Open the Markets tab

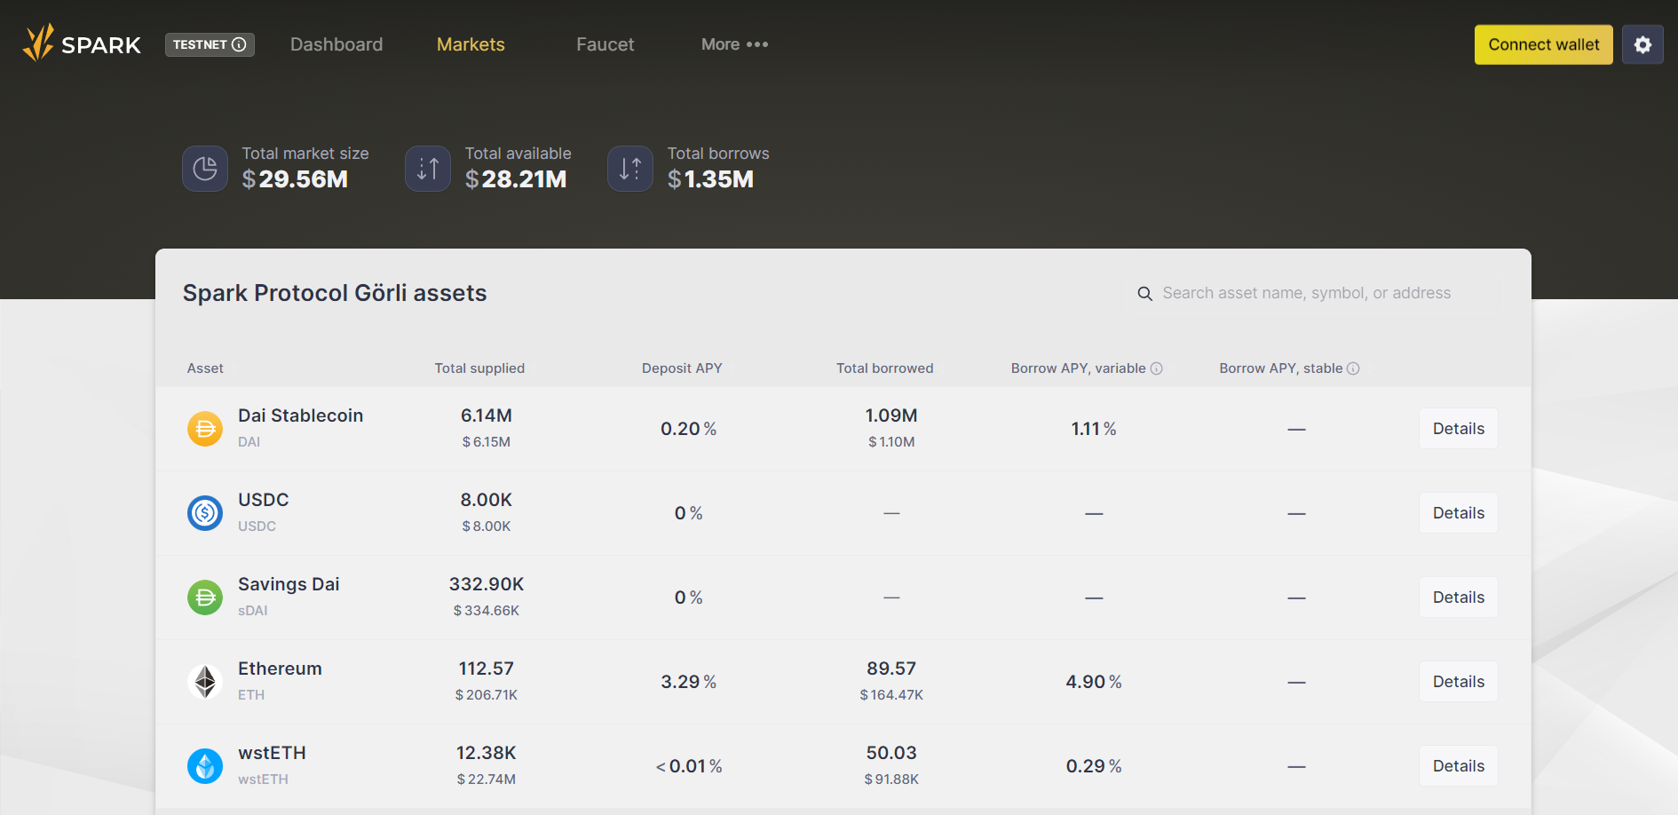coord(471,44)
